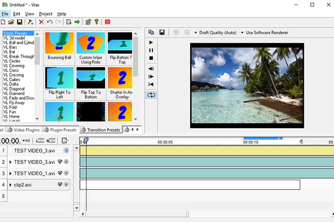Switch to the Plugin Presets tab
This screenshot has width=334, height=222.
60,130
